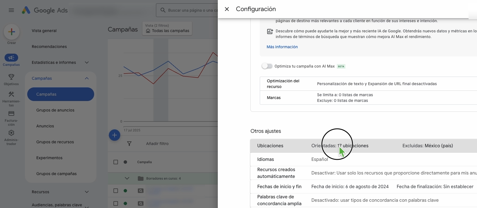The width and height of the screenshot is (477, 208).
Task: Click the Campaña column header
Action: [x=144, y=162]
